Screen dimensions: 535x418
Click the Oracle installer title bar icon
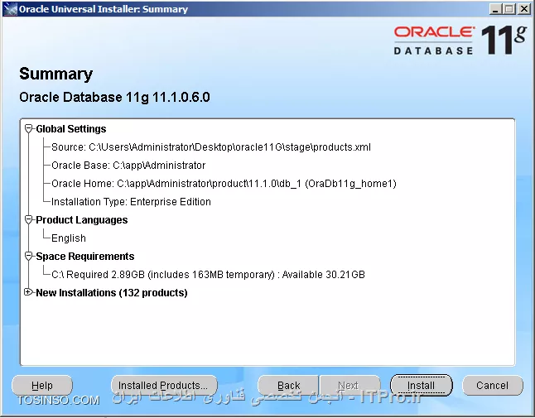click(x=10, y=9)
